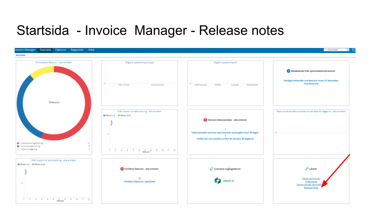Toggle the yellow Kopia anläggning legend dot

[x=18, y=149]
